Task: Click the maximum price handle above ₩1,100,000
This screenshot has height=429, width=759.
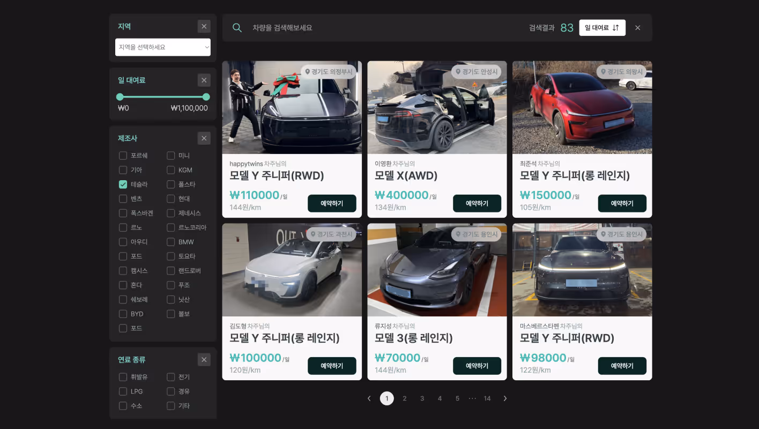Action: (206, 97)
